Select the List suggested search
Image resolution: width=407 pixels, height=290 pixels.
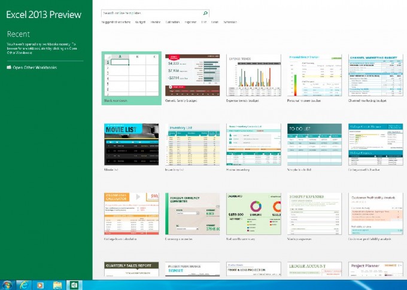[203, 22]
